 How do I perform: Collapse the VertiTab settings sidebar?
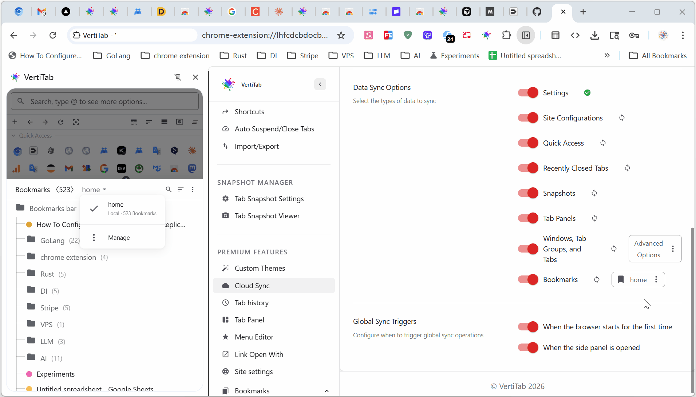pyautogui.click(x=320, y=84)
